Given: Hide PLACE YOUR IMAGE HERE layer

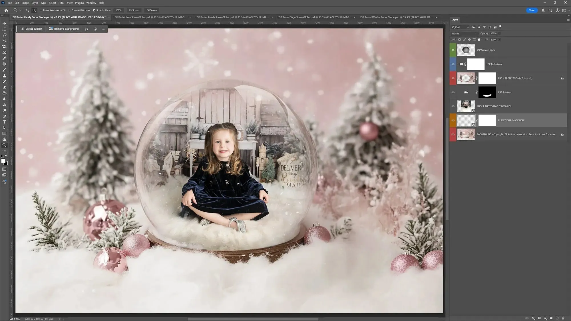Looking at the screenshot, I should pyautogui.click(x=453, y=120).
